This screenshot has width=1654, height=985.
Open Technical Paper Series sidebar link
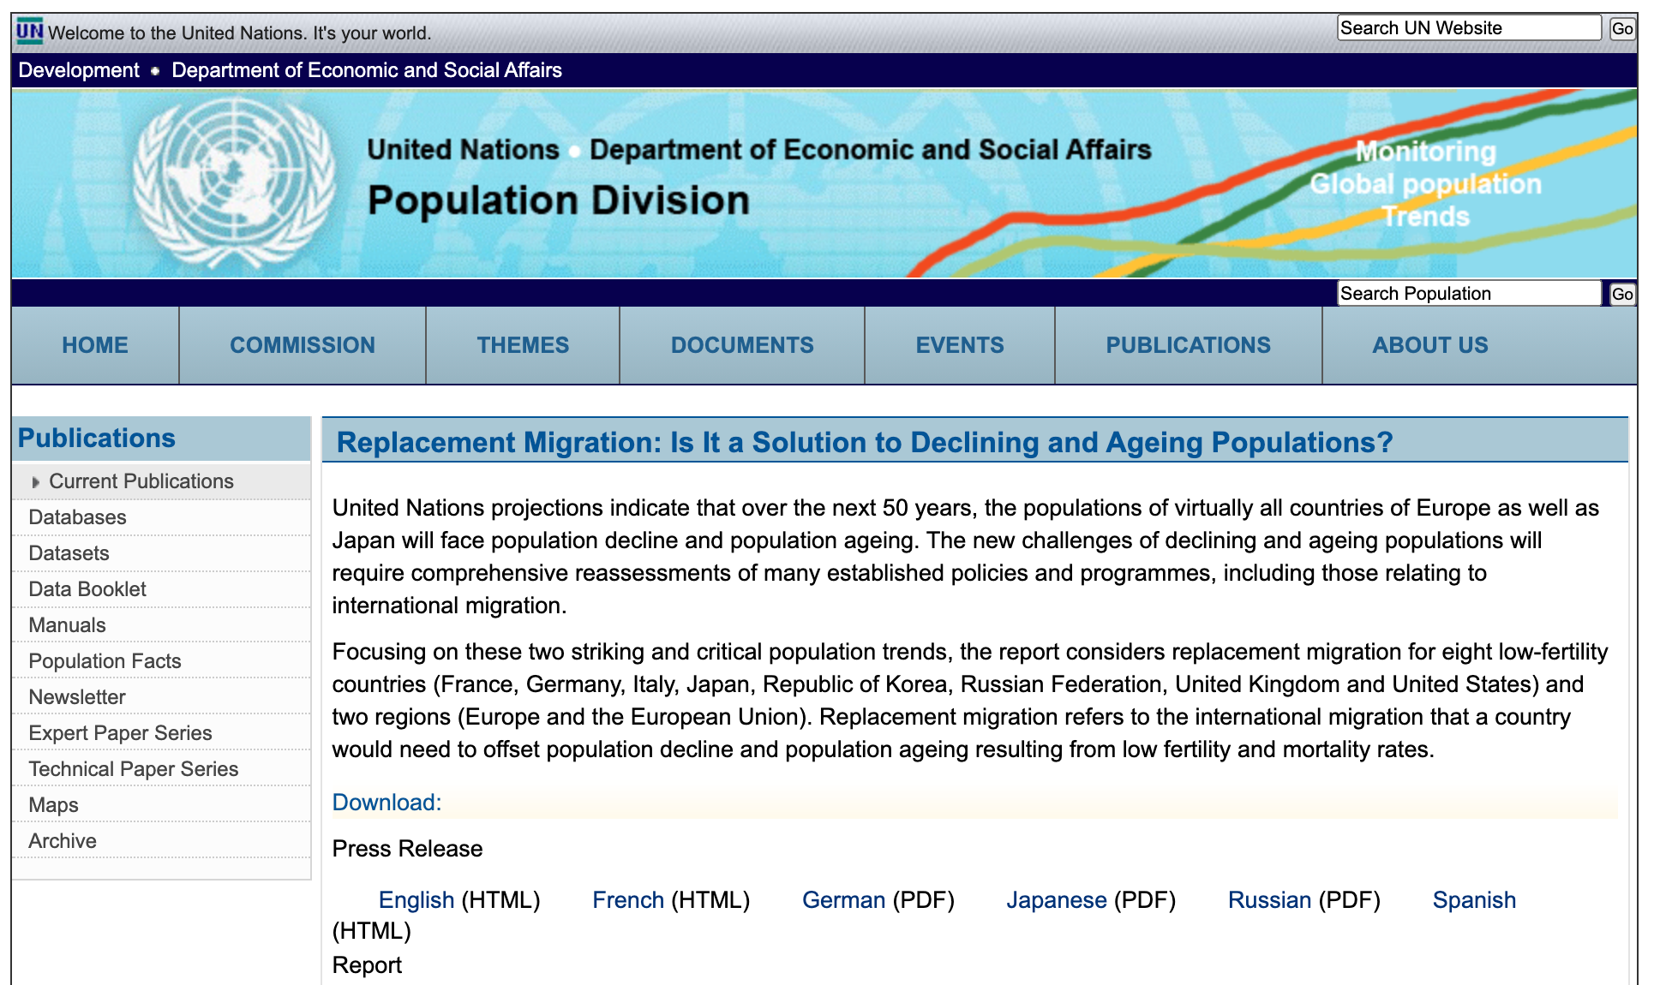click(133, 769)
